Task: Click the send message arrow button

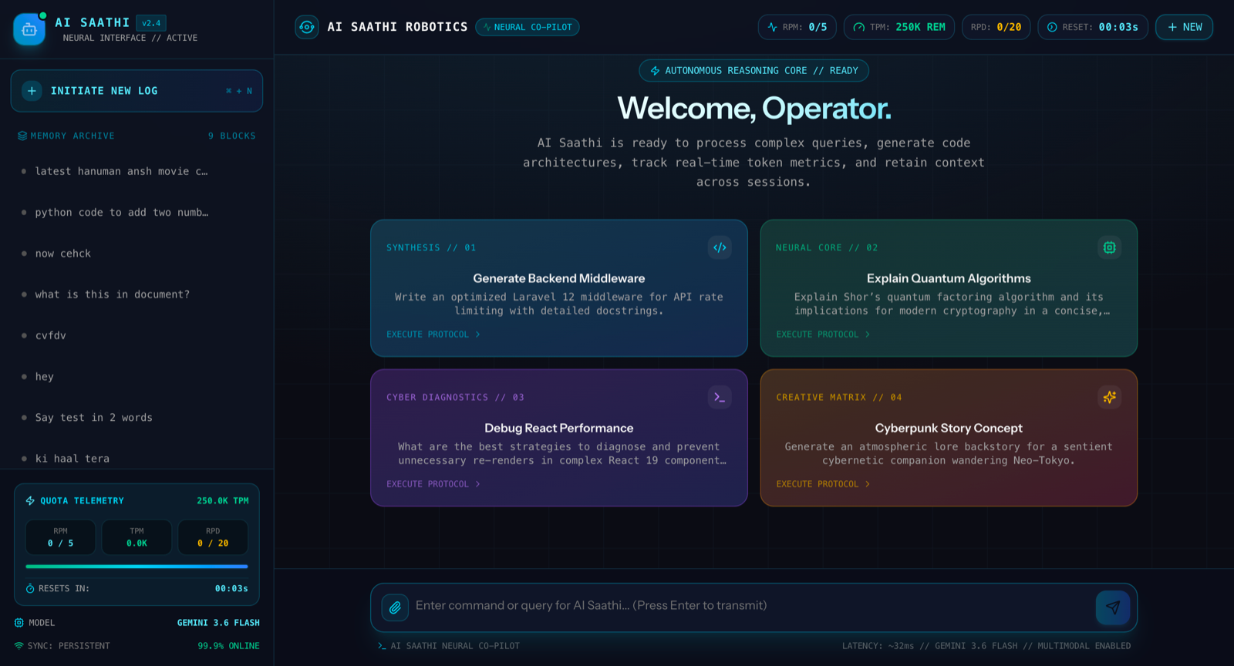Action: (1113, 607)
